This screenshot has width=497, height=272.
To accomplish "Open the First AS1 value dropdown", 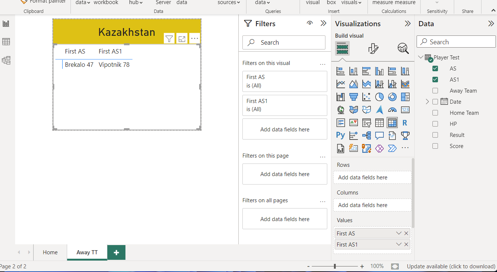I will click(x=398, y=244).
